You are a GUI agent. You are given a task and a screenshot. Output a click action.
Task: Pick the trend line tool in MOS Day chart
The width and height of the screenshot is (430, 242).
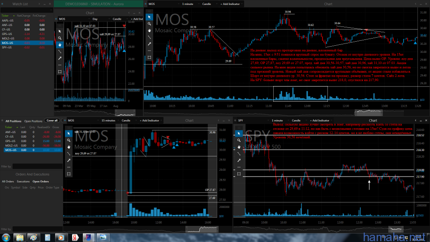(60, 52)
